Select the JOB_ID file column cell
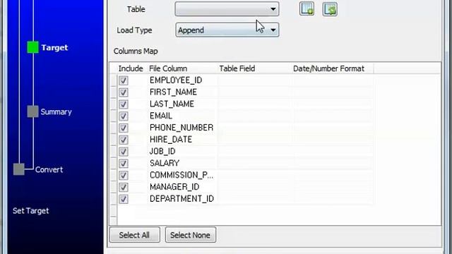The height and width of the screenshot is (254, 452). 182,152
